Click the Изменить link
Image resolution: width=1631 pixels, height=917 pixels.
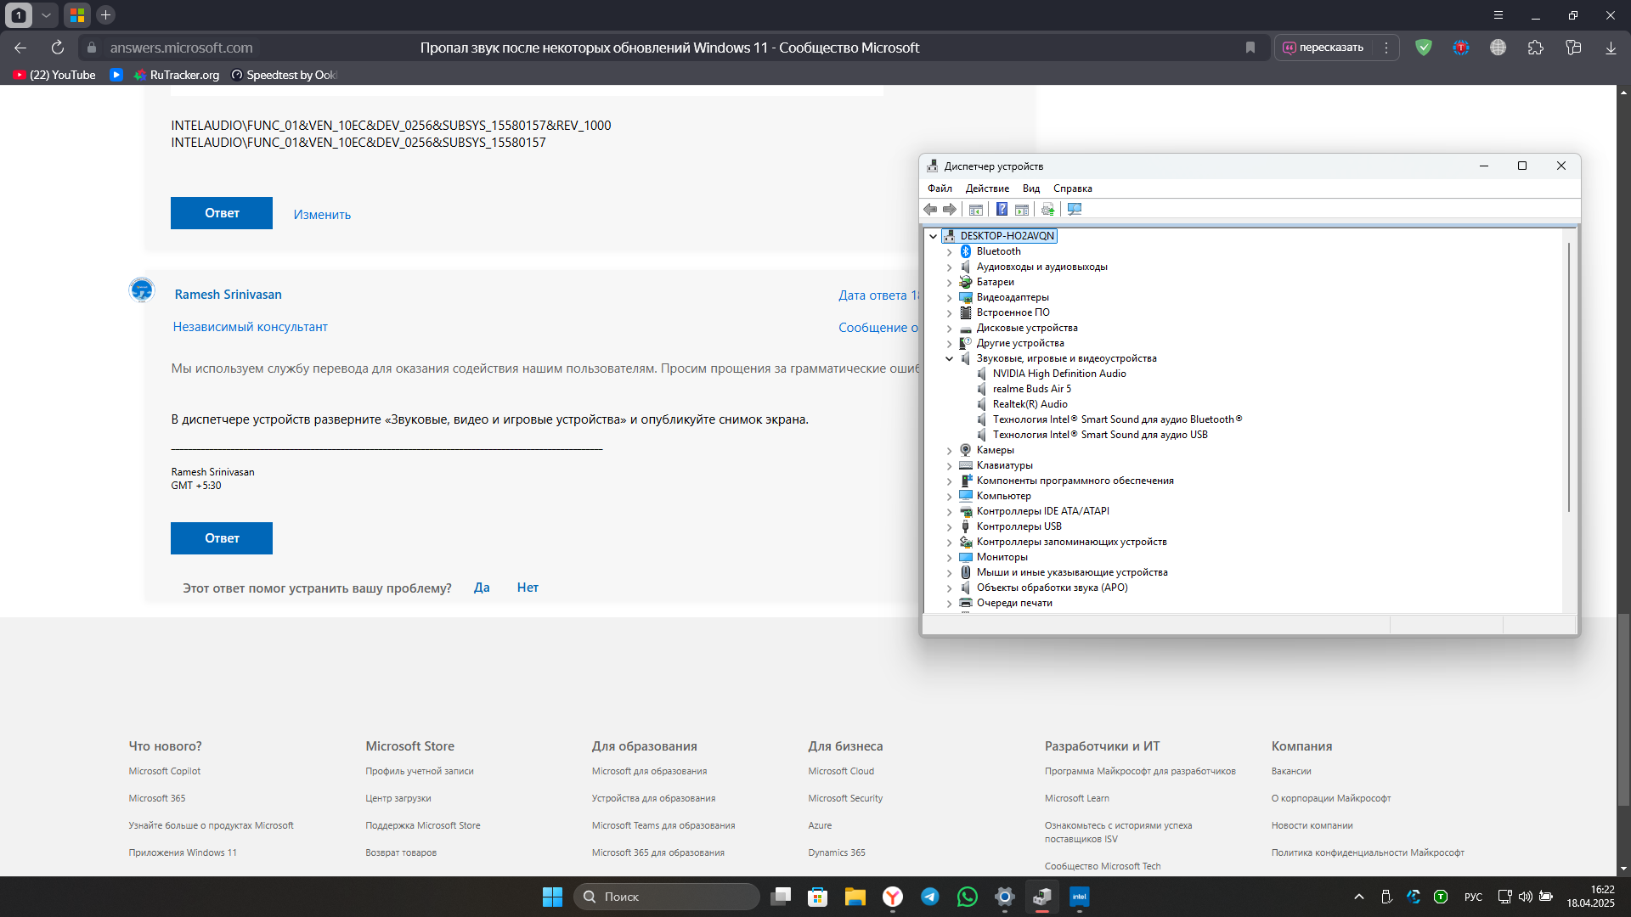point(322,215)
